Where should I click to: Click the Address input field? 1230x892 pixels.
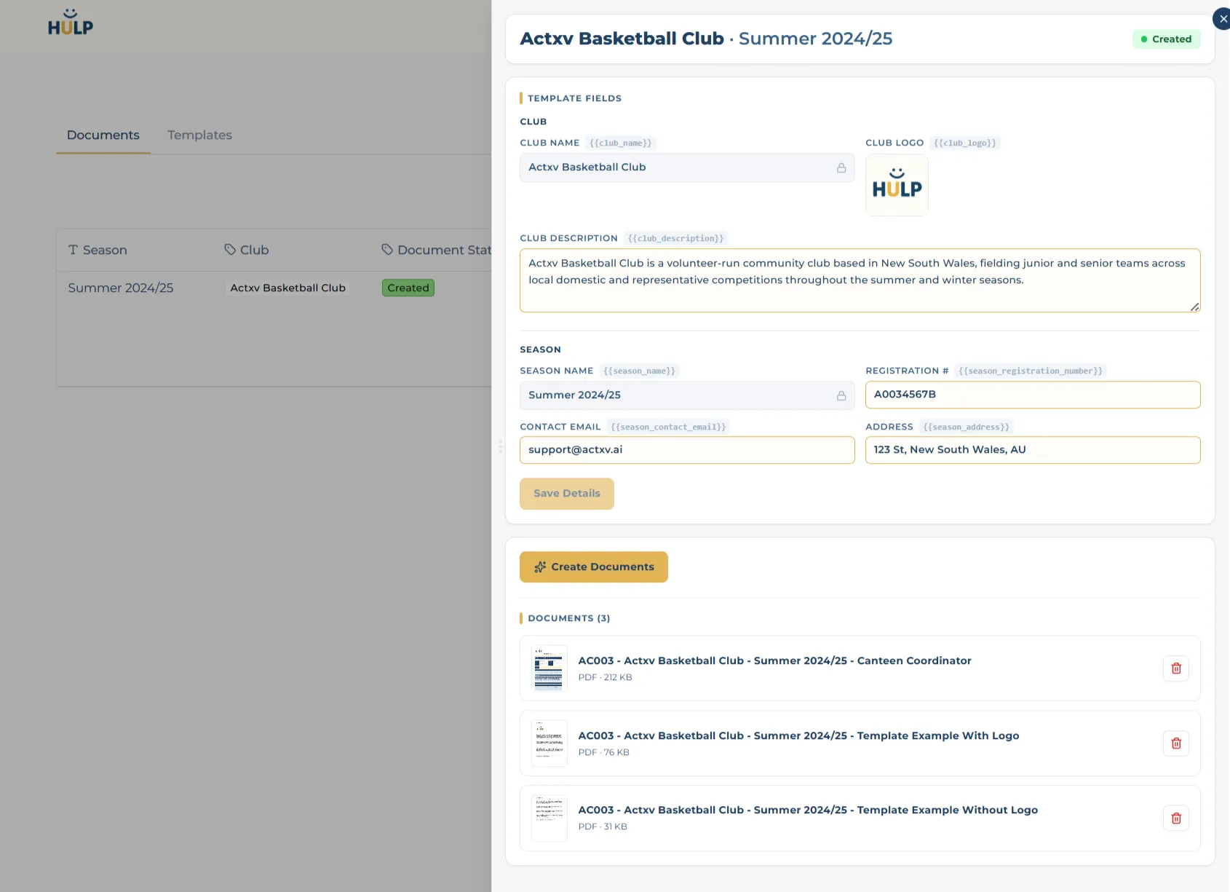pyautogui.click(x=1033, y=450)
